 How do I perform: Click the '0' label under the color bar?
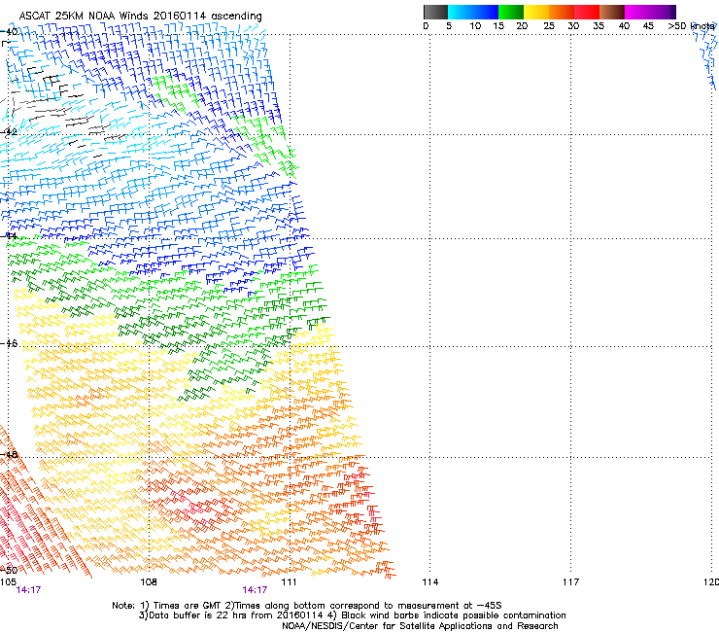[426, 26]
